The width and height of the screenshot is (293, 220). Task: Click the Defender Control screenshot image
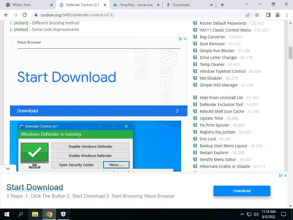click(96, 146)
